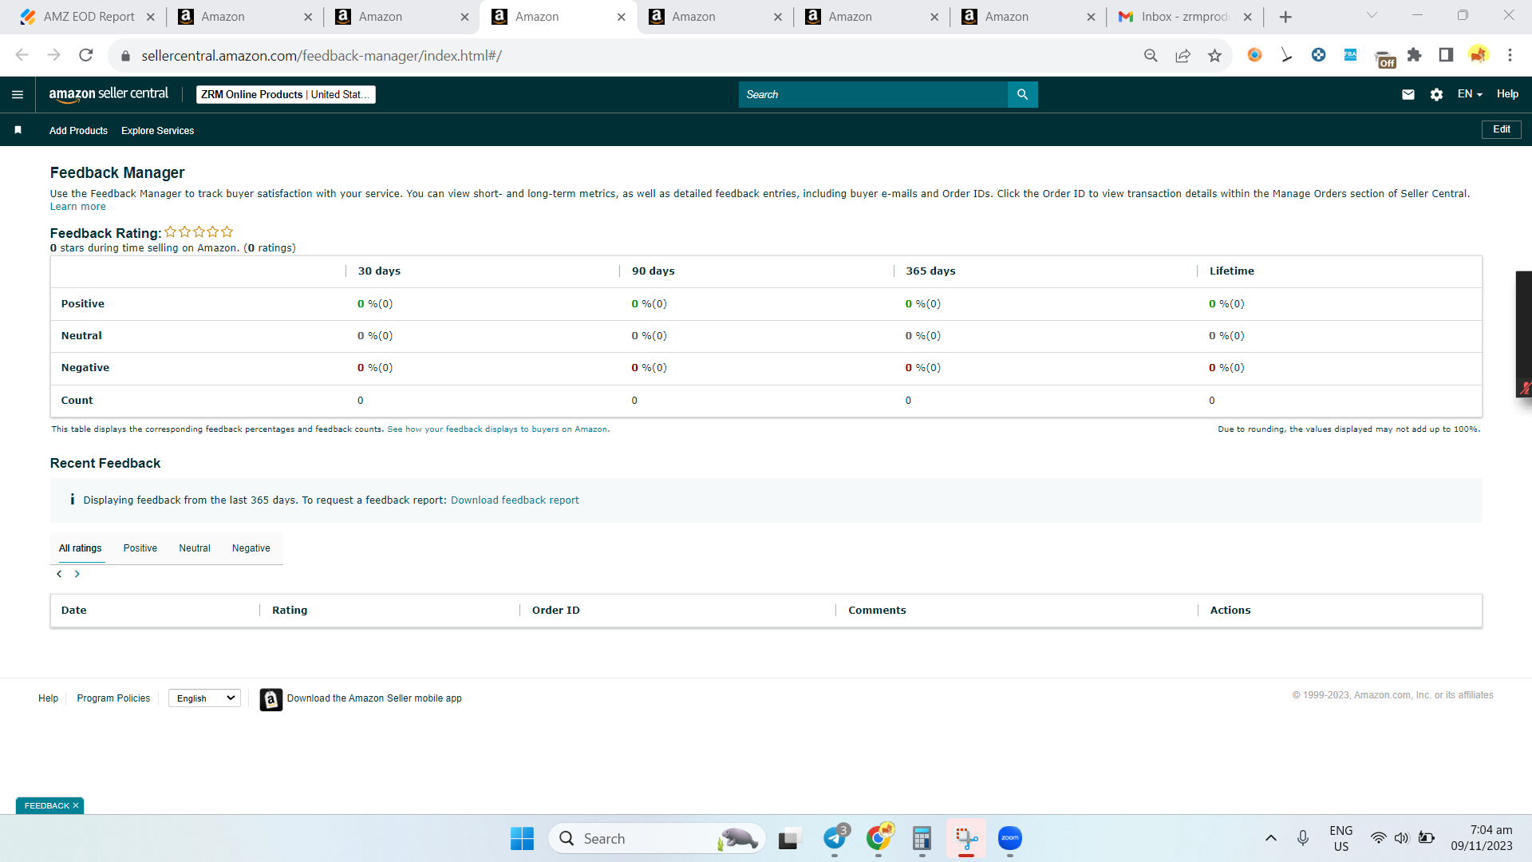Click the site lock icon in address bar
Viewport: 1532px width, 862px height.
(125, 56)
